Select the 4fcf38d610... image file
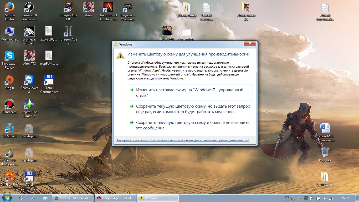This screenshot has width=359, height=202. 167,34
